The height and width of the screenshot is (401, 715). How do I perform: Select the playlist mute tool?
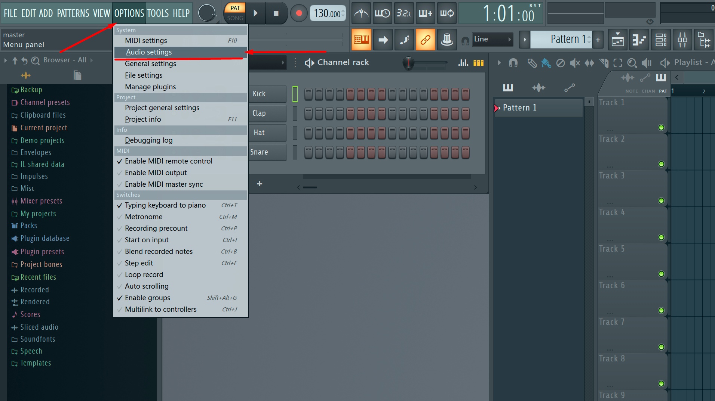[575, 63]
